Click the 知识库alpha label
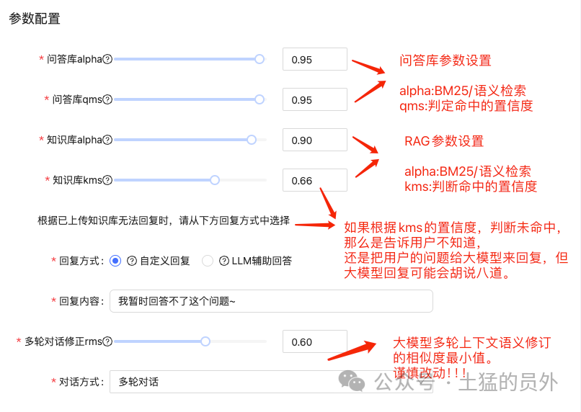581x412 pixels. pos(74,140)
